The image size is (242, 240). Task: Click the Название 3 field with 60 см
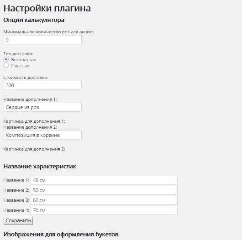(104, 200)
